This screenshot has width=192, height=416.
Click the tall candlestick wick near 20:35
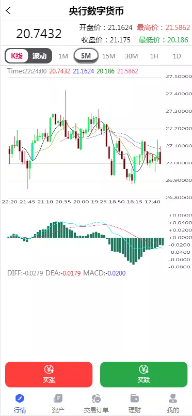(x=66, y=106)
